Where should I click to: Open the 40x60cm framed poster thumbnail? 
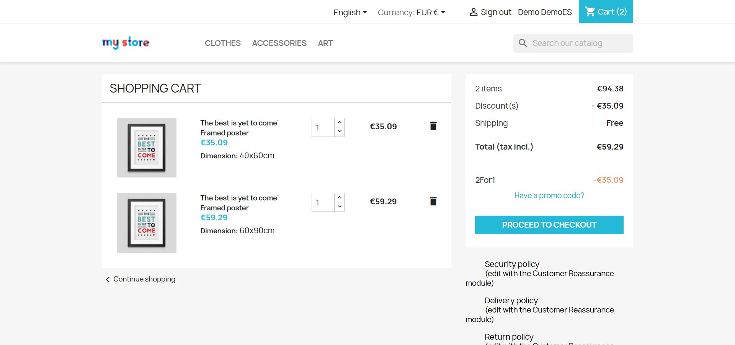click(x=147, y=148)
